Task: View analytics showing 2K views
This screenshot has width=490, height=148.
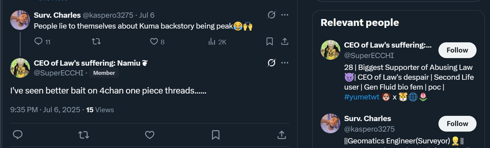Action: (x=212, y=42)
